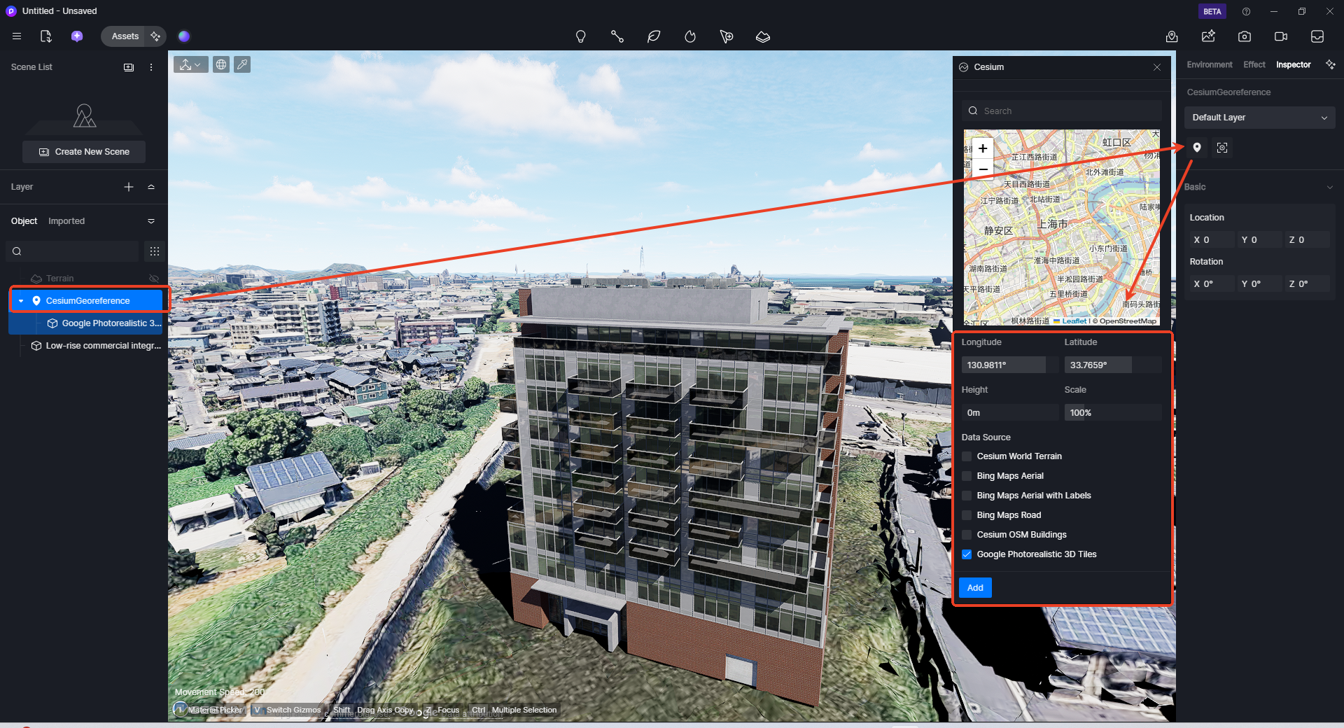Image resolution: width=1344 pixels, height=728 pixels.
Task: Click the eyedropper picker icon in viewport
Action: pos(242,64)
